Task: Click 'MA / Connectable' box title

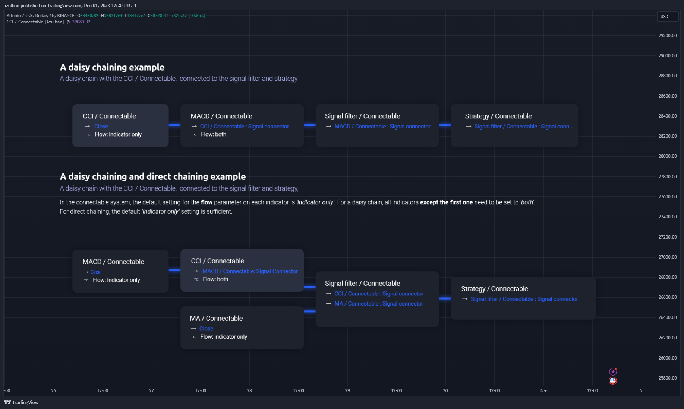Action: click(x=216, y=319)
